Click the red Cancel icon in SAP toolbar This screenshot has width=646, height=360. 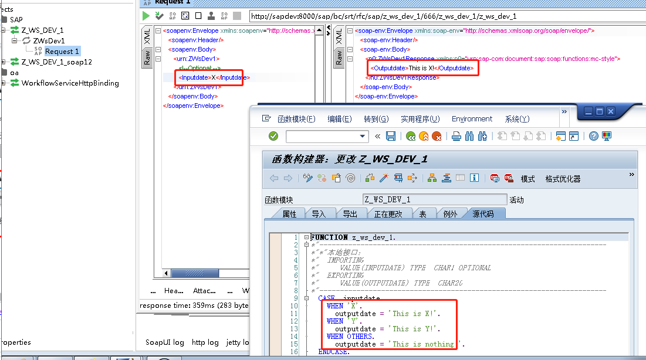coord(437,136)
